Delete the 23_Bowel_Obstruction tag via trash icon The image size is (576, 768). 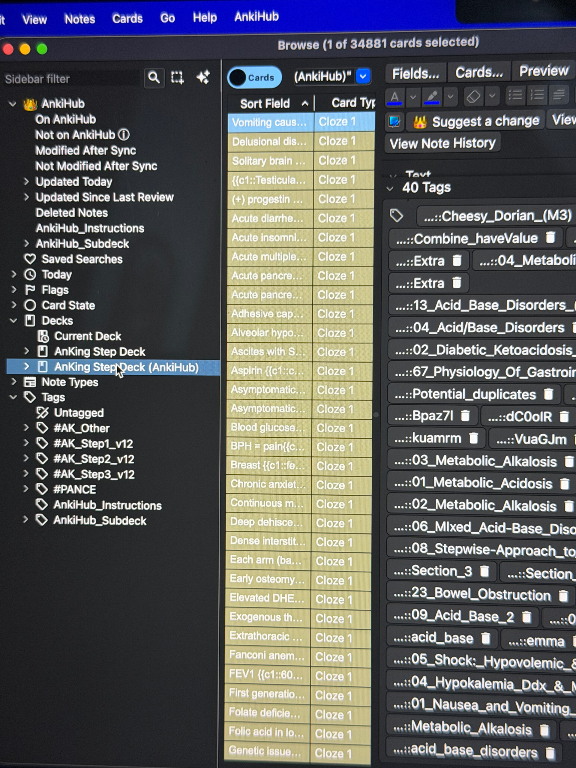[x=563, y=596]
